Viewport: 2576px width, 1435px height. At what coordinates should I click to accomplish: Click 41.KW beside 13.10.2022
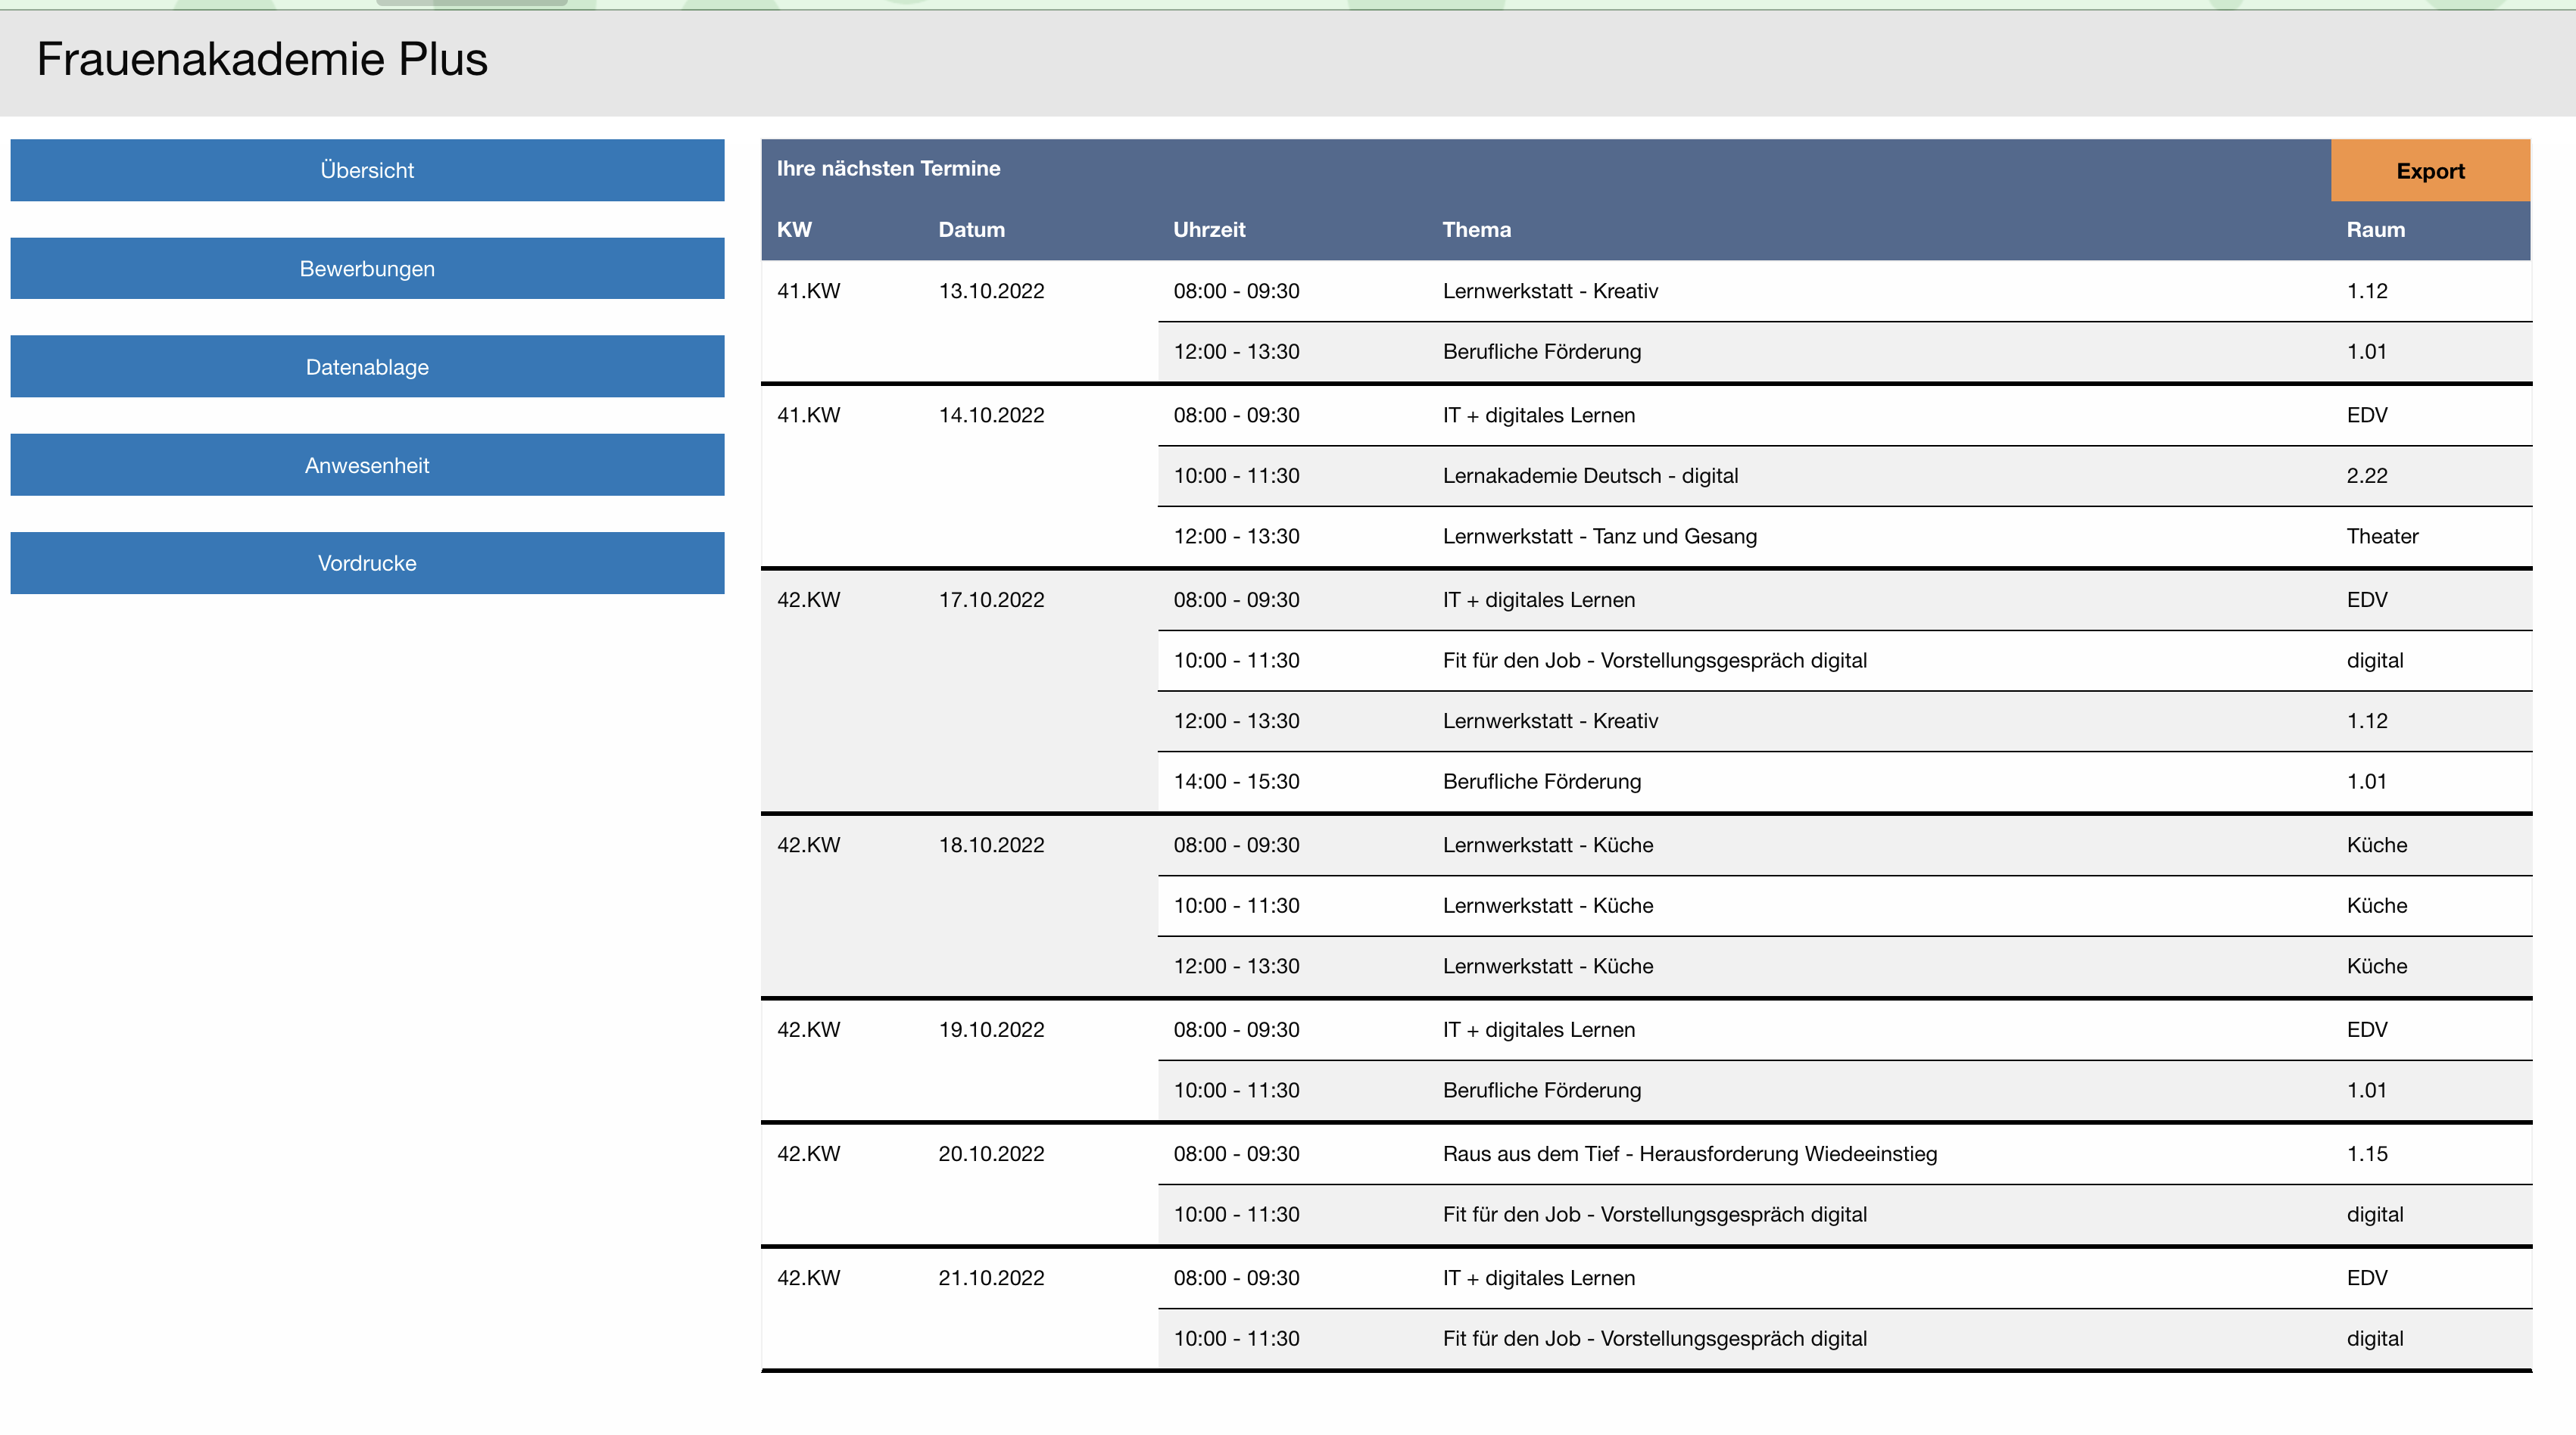coord(808,291)
